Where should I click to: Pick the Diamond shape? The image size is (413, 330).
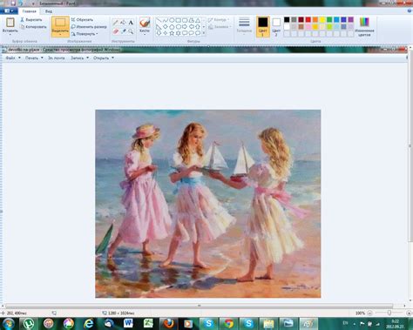(166, 27)
